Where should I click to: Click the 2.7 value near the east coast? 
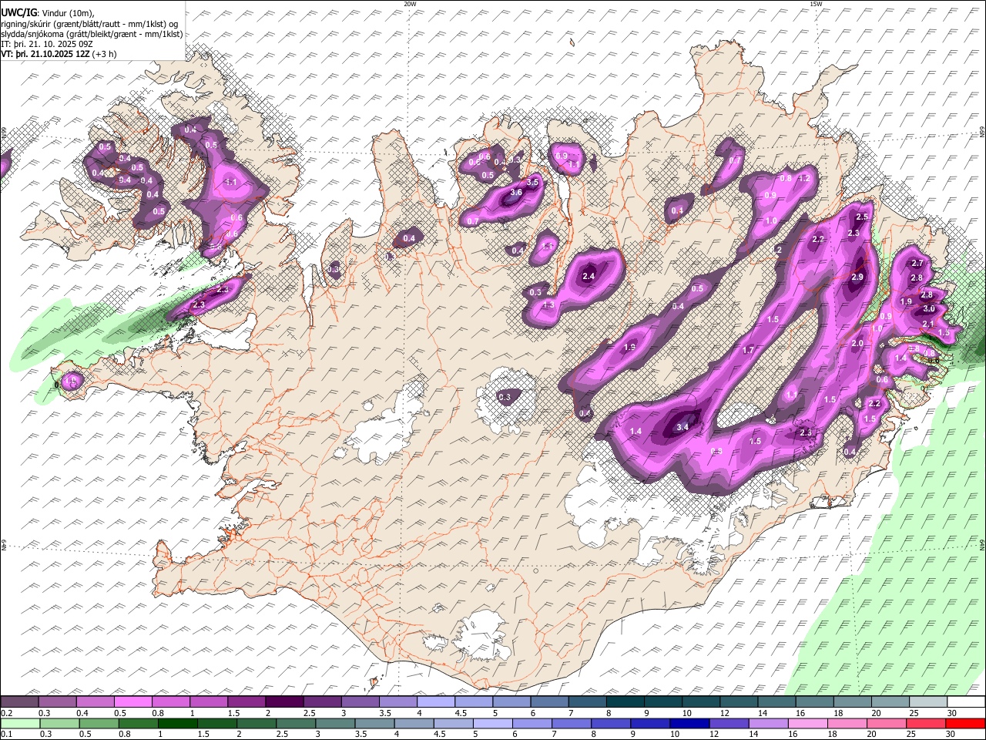click(917, 264)
